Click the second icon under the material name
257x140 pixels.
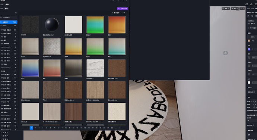coord(253,16)
